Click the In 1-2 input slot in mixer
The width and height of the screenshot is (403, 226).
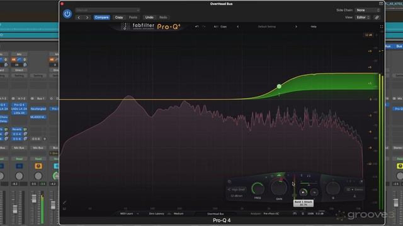21,99
